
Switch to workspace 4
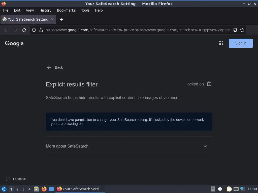point(29,189)
